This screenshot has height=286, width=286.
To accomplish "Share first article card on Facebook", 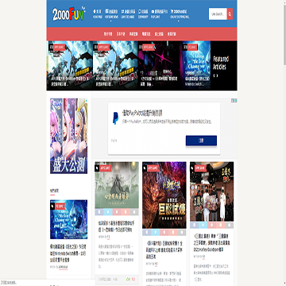I will (x=99, y=211).
